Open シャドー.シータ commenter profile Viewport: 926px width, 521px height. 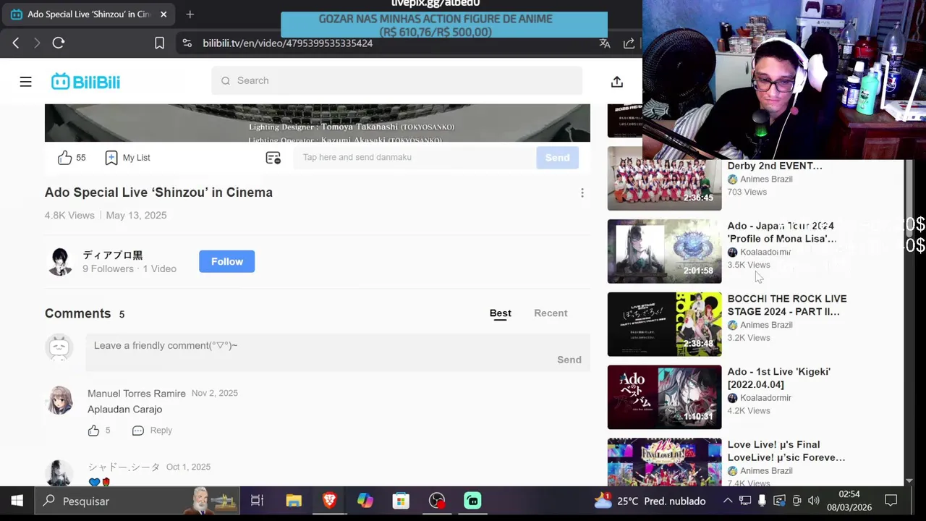(x=124, y=467)
